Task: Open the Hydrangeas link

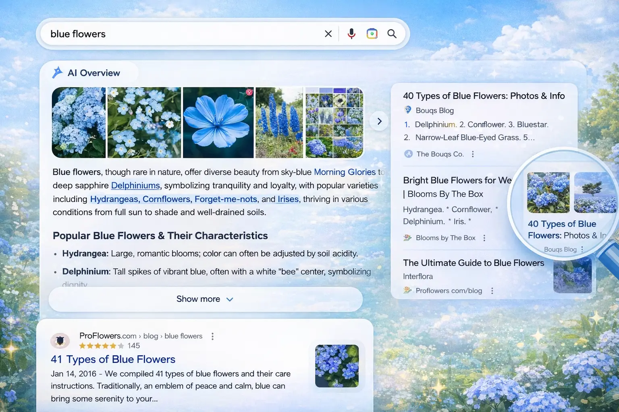Action: [x=114, y=199]
